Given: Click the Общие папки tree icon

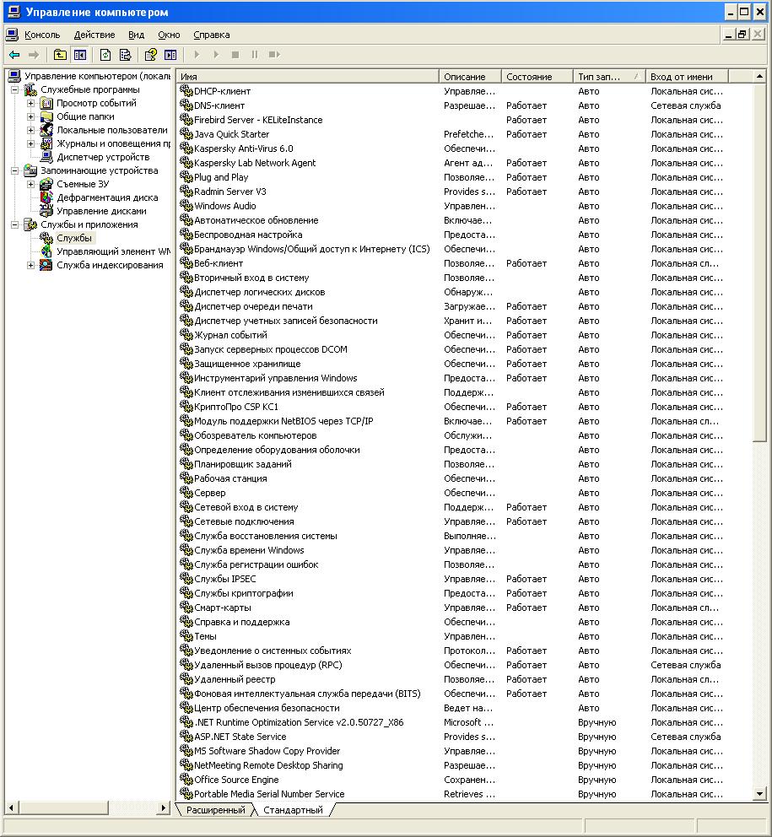Looking at the screenshot, I should click(46, 116).
